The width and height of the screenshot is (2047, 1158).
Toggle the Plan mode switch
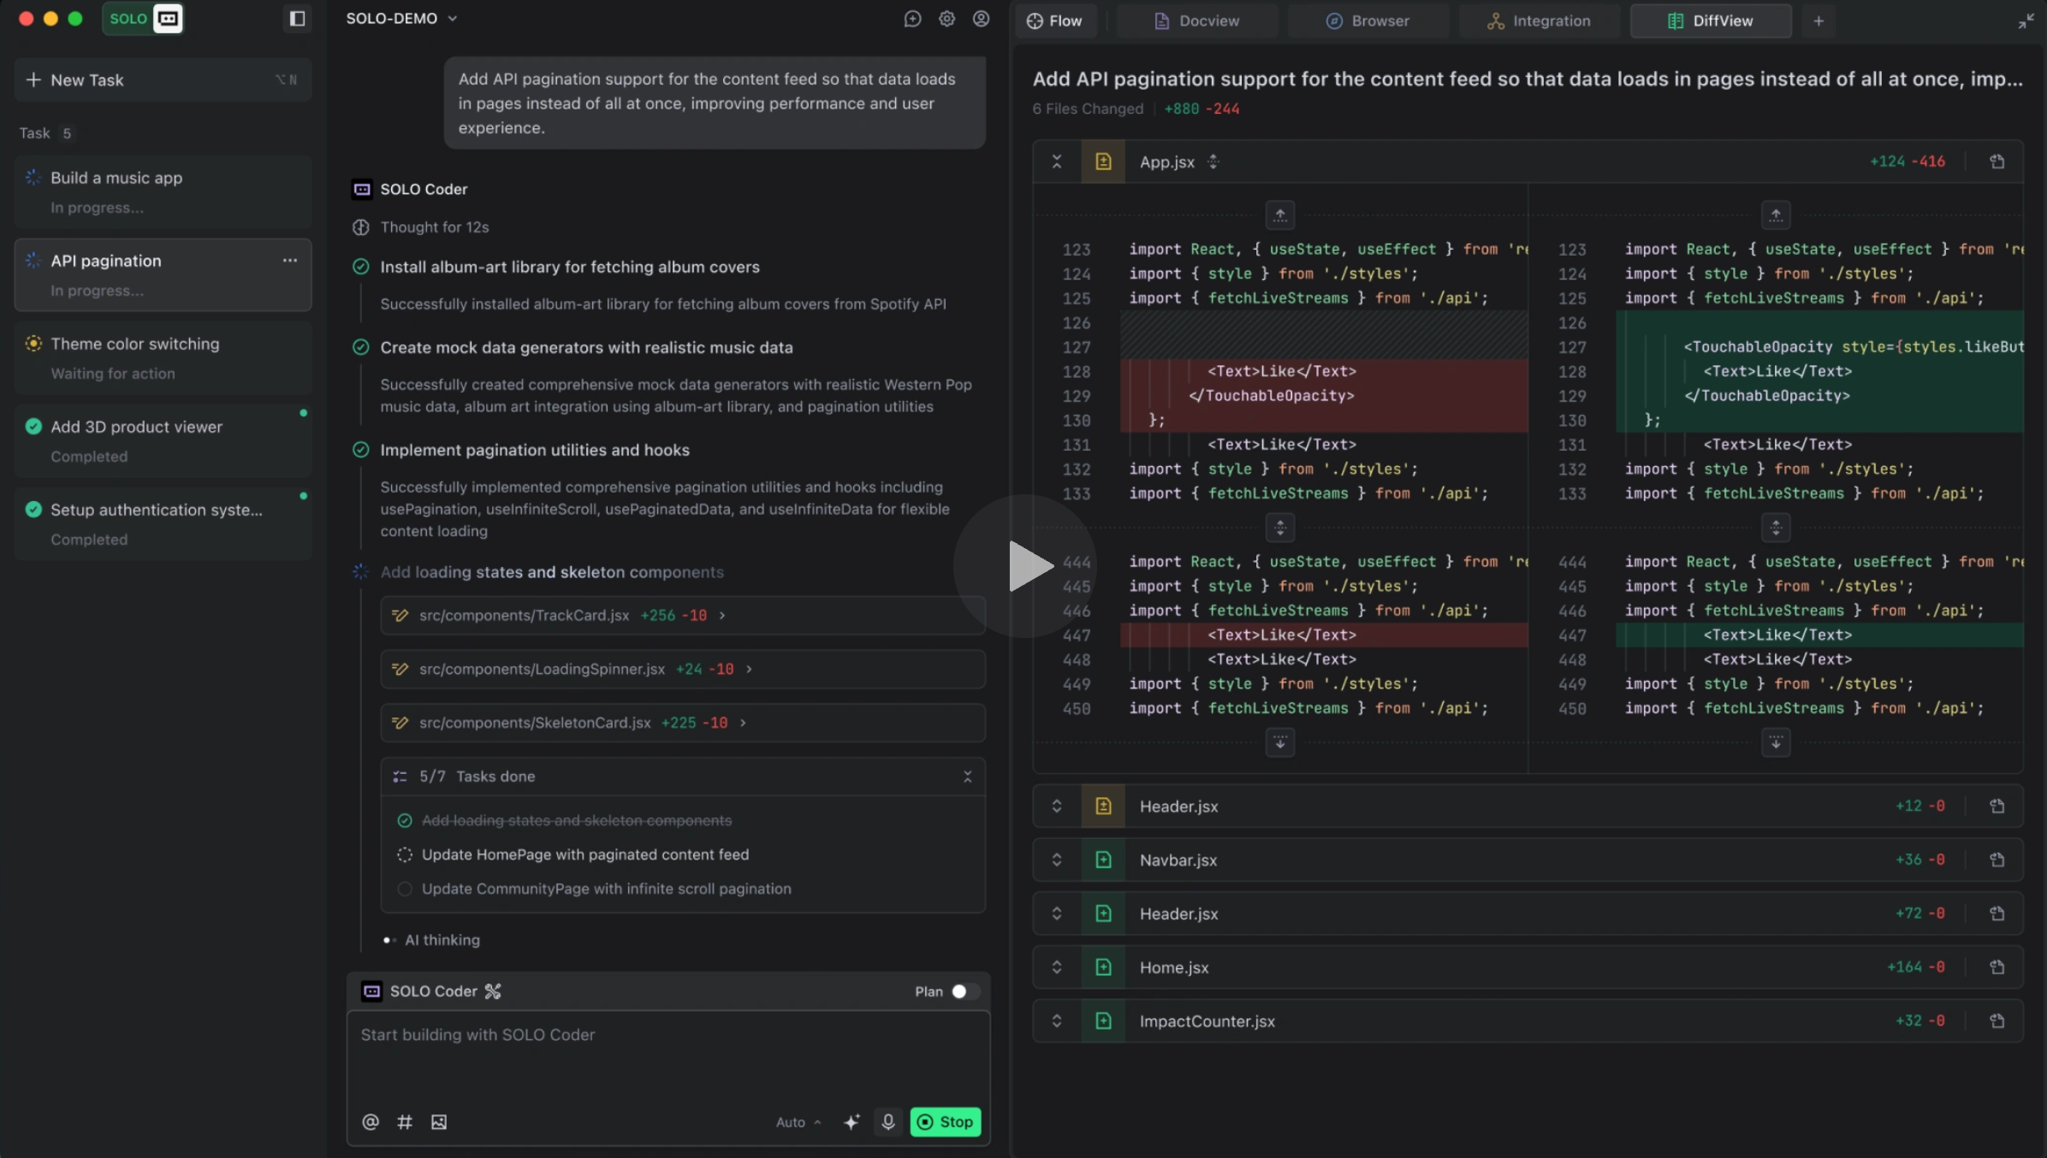(964, 991)
